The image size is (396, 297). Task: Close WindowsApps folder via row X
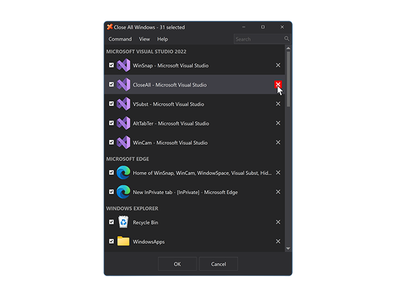[x=278, y=241]
